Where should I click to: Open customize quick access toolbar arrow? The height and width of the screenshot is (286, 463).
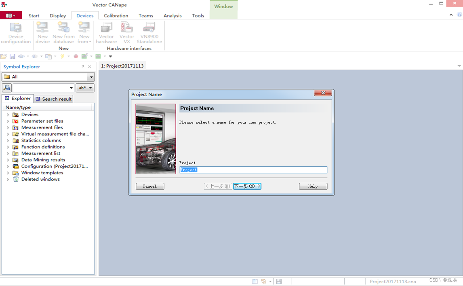click(110, 56)
